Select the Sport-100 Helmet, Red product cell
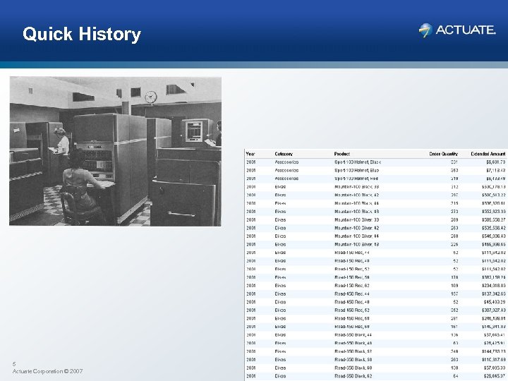This screenshot has height=381, width=508. pos(356,179)
